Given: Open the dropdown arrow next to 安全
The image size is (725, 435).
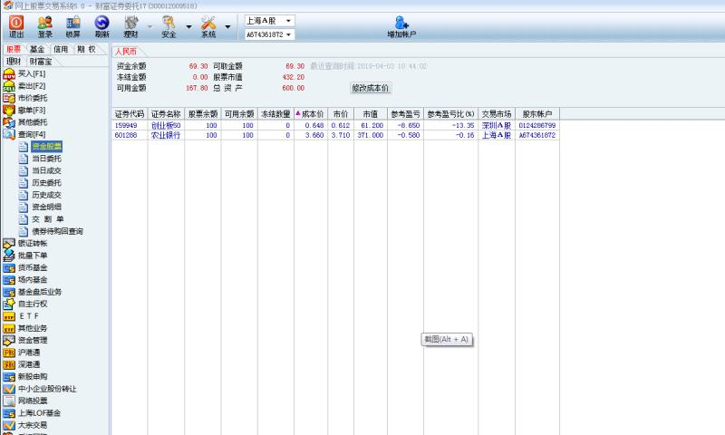Looking at the screenshot, I should [188, 27].
